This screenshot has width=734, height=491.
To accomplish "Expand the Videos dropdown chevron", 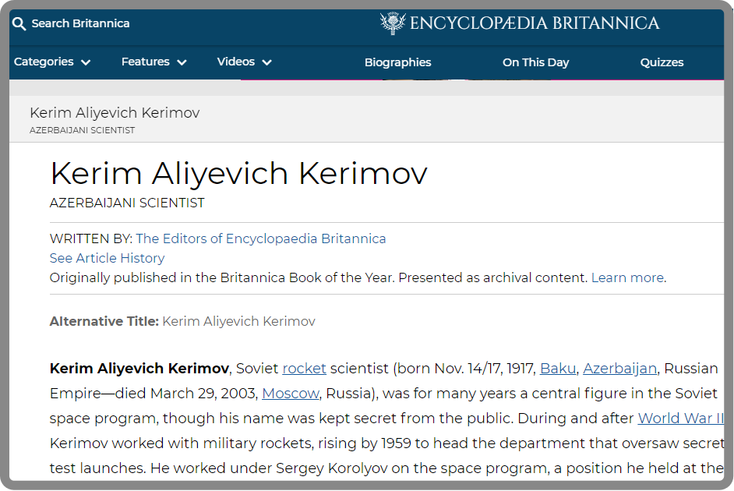I will pos(266,62).
